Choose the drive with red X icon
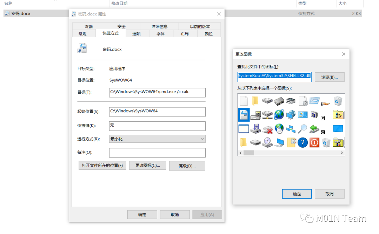This screenshot has height=234, width=379. [267, 129]
